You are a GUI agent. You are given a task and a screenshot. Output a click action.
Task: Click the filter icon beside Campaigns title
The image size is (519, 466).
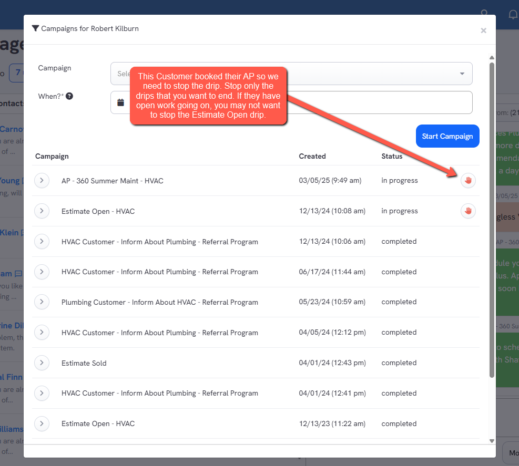point(35,28)
